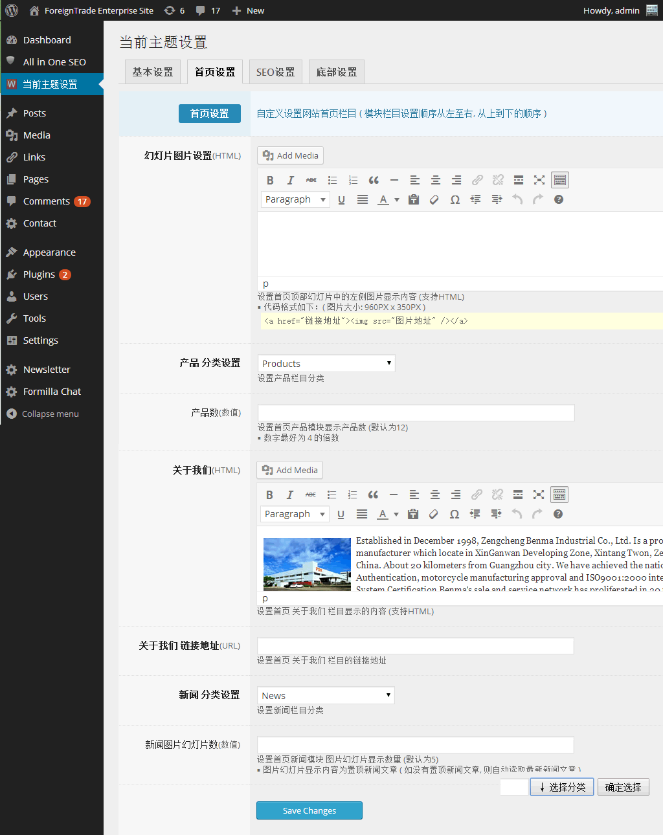Click the About Us link URL field

click(416, 645)
